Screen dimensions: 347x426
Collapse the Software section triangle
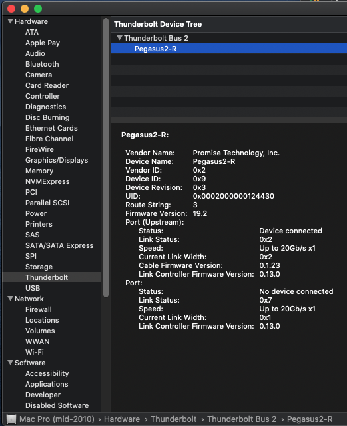pyautogui.click(x=10, y=363)
